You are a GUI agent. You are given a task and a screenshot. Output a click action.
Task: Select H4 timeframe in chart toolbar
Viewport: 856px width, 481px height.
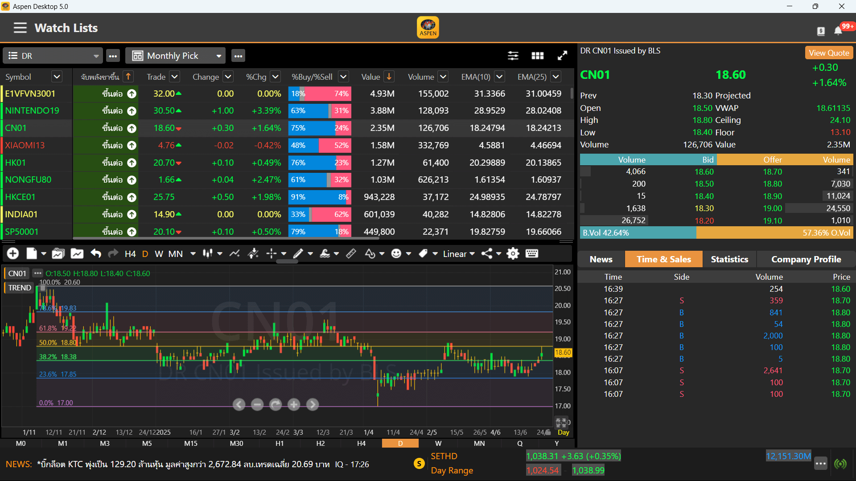(130, 254)
